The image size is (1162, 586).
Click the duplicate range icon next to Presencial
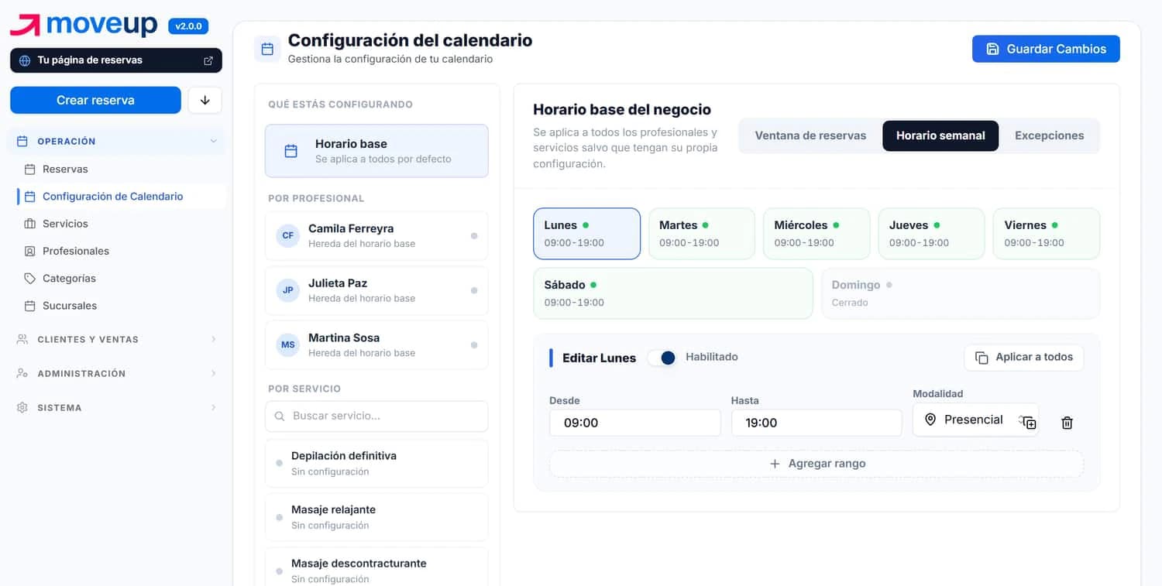pyautogui.click(x=1029, y=423)
